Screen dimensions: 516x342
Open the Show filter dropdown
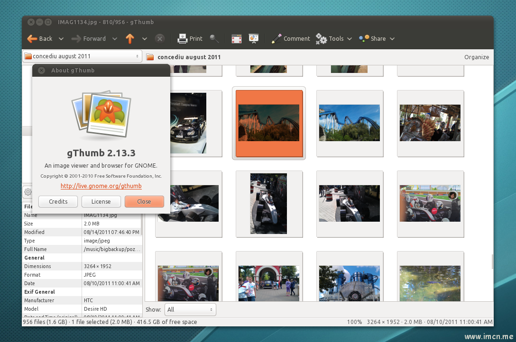pos(190,309)
